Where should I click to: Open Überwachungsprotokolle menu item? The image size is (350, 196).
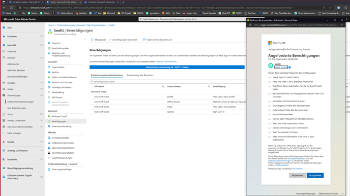click(63, 148)
